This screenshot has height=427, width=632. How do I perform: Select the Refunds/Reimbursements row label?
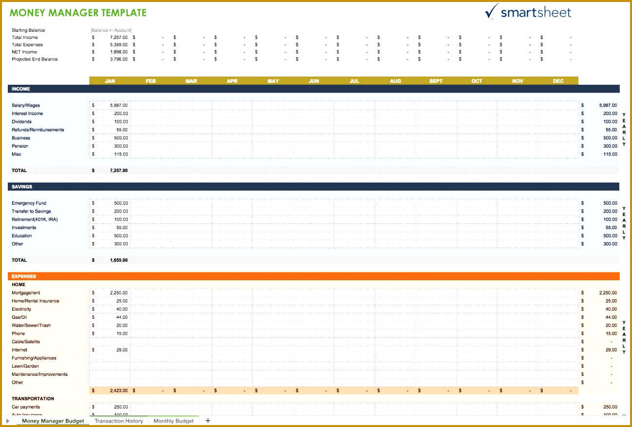pyautogui.click(x=38, y=130)
